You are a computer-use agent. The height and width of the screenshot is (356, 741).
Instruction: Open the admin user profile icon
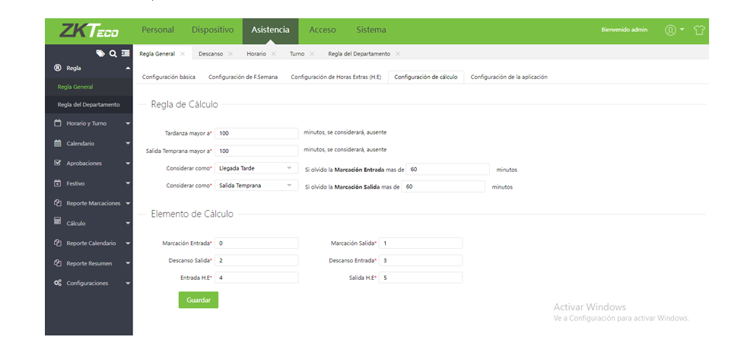670,30
